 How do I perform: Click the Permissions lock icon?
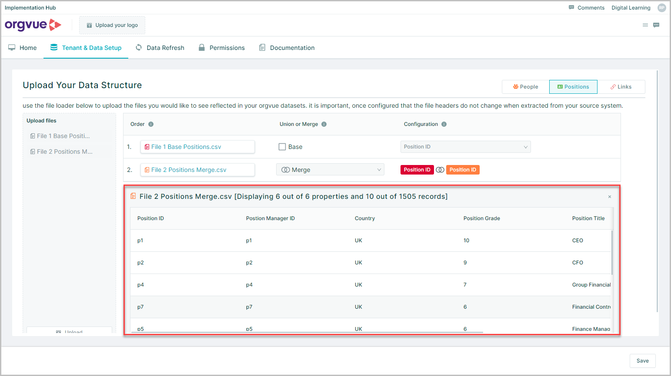click(202, 47)
